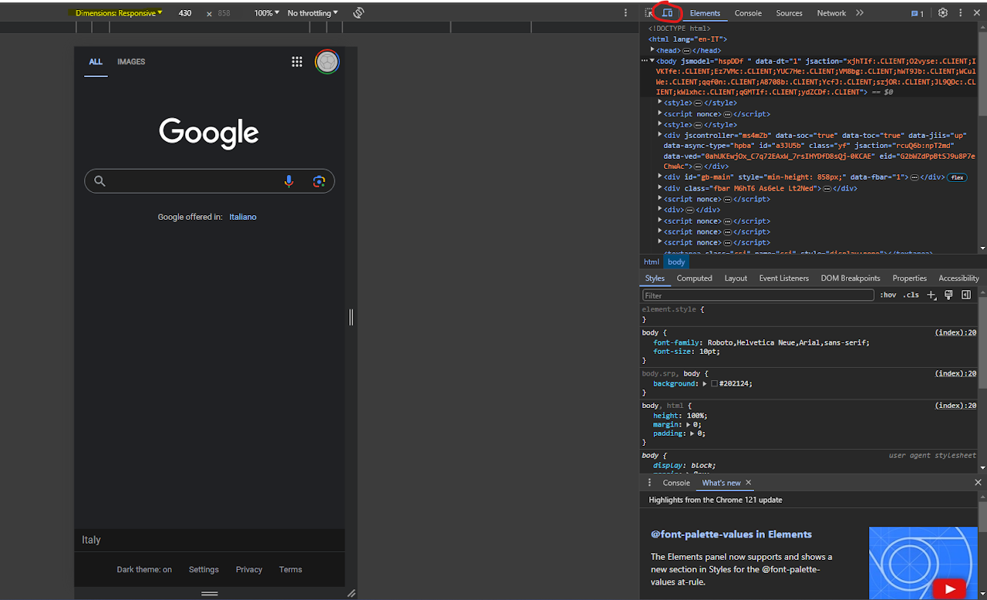The height and width of the screenshot is (600, 987).
Task: Toggle the device toolbar icon
Action: (x=668, y=13)
